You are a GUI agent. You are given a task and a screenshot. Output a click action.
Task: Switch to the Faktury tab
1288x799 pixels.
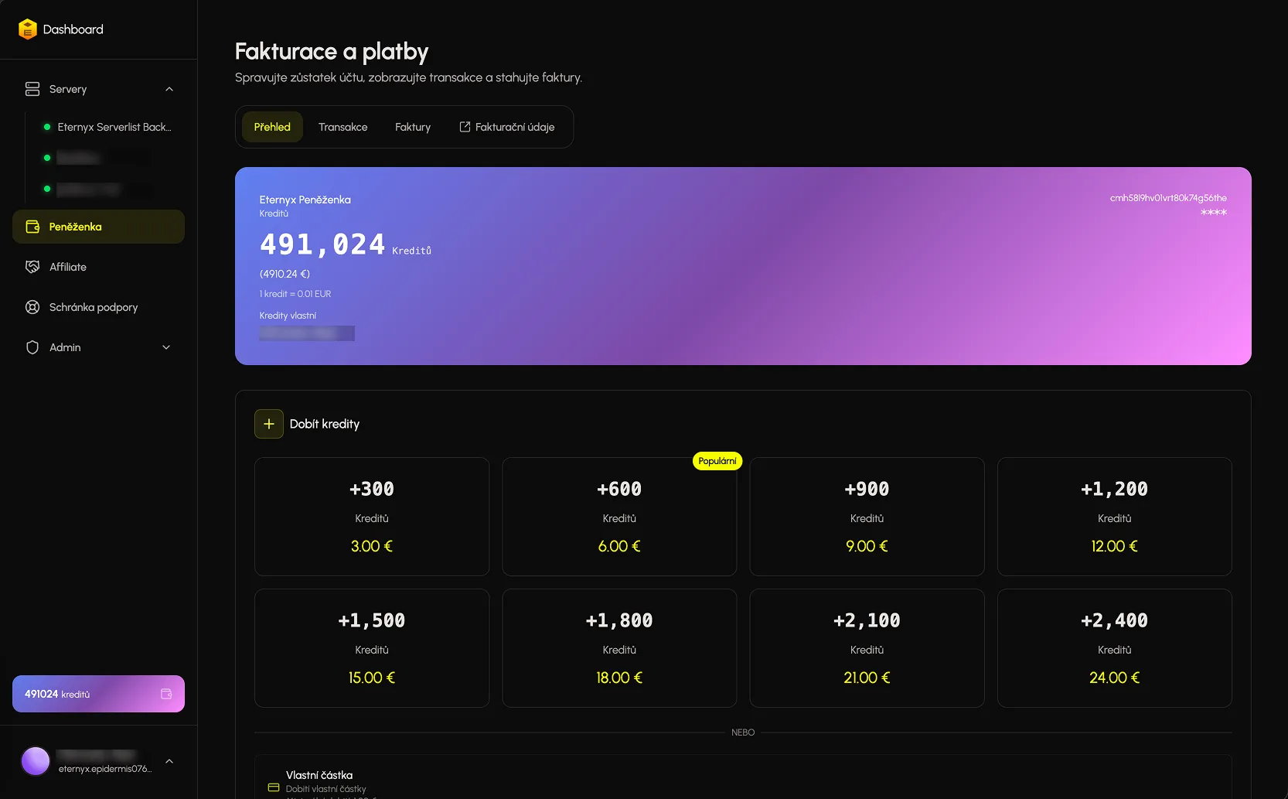coord(413,127)
